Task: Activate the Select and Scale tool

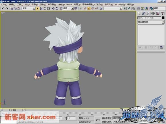Action: (61, 9)
